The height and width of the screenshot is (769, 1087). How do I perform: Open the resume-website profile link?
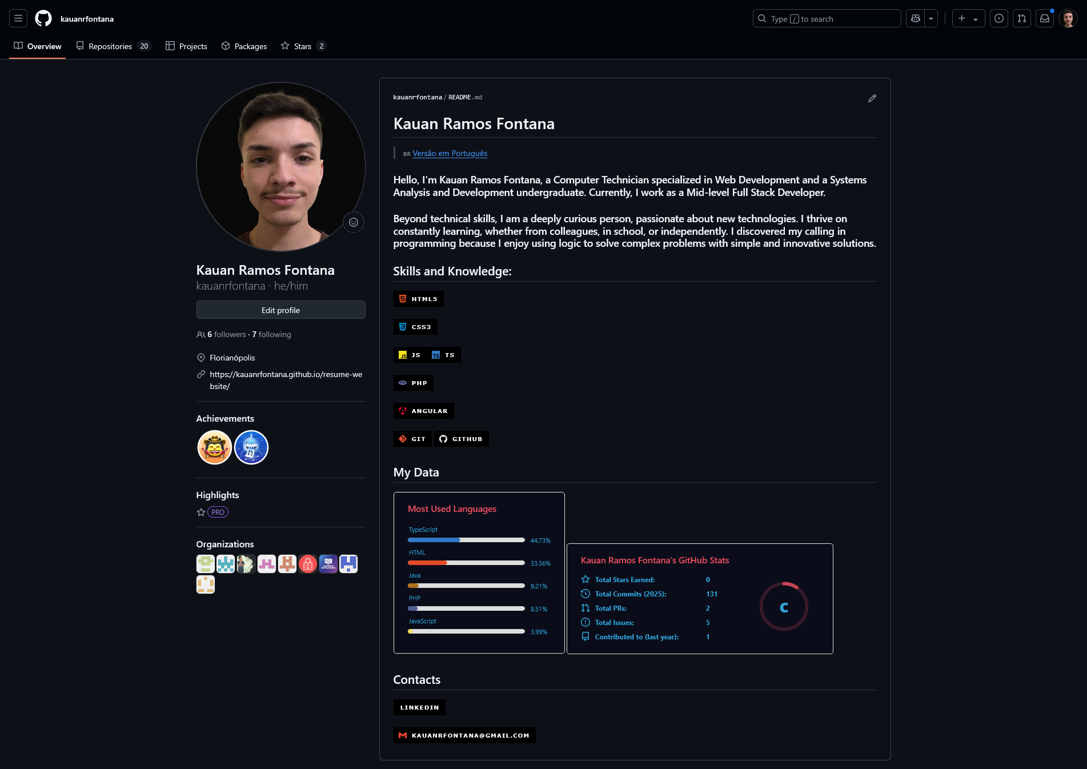point(286,380)
